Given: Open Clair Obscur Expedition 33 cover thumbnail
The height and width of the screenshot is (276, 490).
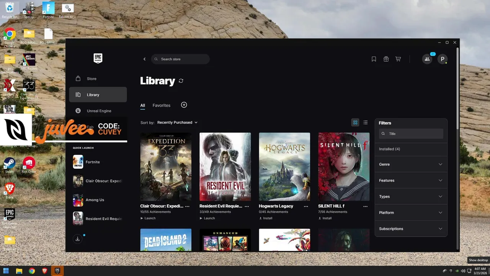Looking at the screenshot, I should coord(166,167).
